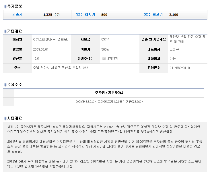212x174 pixels.
Task: Select the 52-week high value 2,100
Action: pos(174,15)
